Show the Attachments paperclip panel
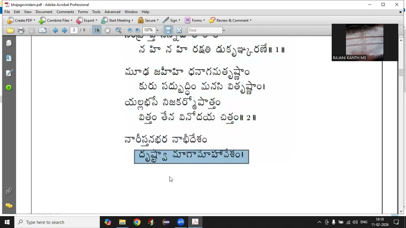The width and height of the screenshot is (406, 228). (x=9, y=191)
